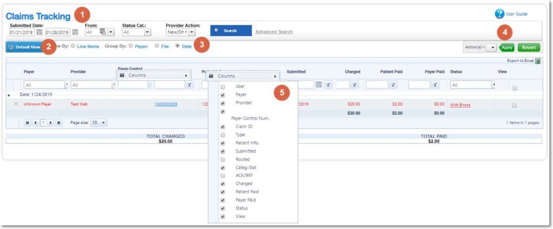Click the filter icon under Payer Paid column
The height and width of the screenshot is (229, 553).
coord(435,85)
